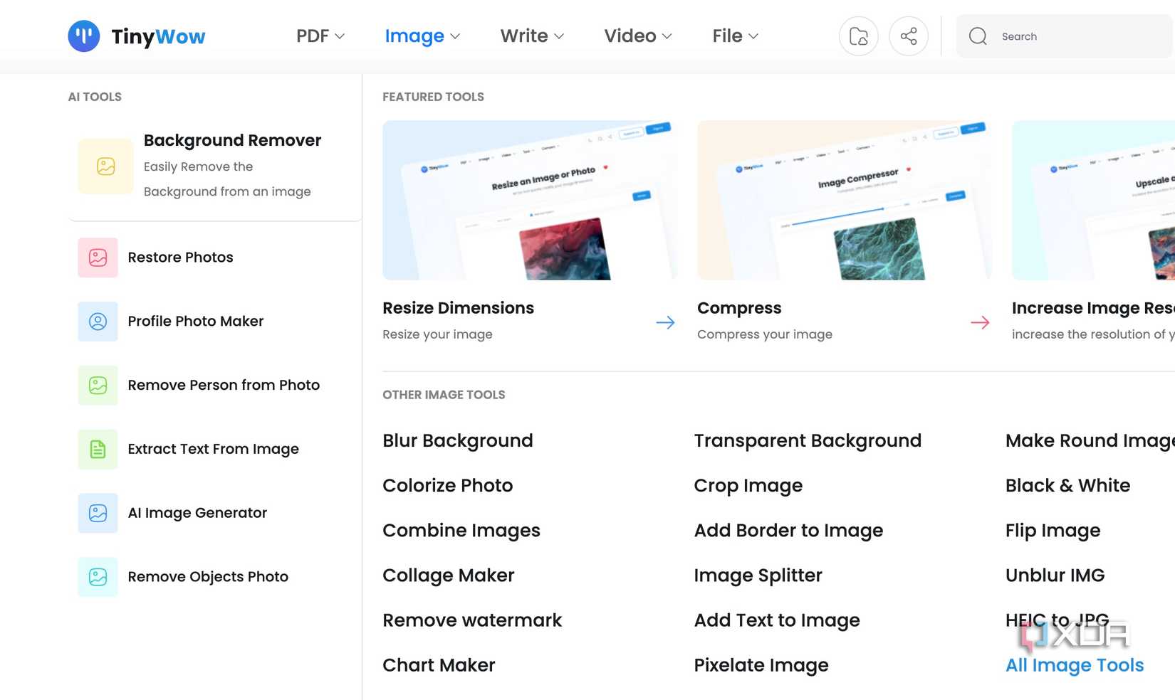
Task: Launch Collage Maker
Action: click(x=448, y=576)
